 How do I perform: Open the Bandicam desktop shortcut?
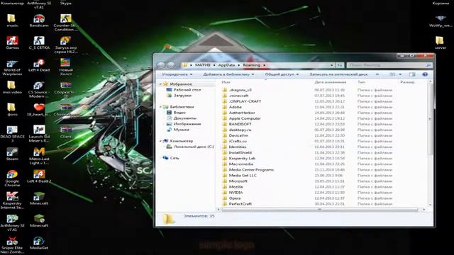coord(39,21)
